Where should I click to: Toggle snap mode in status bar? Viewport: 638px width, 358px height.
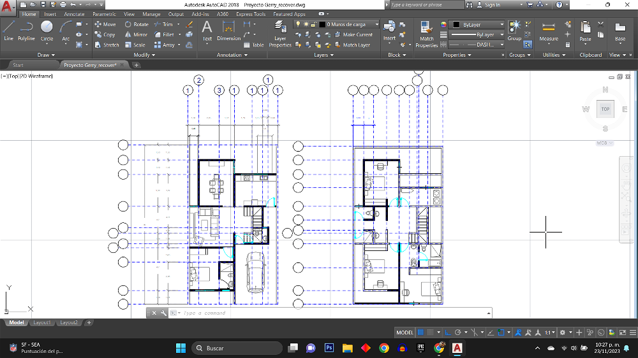[x=431, y=333]
